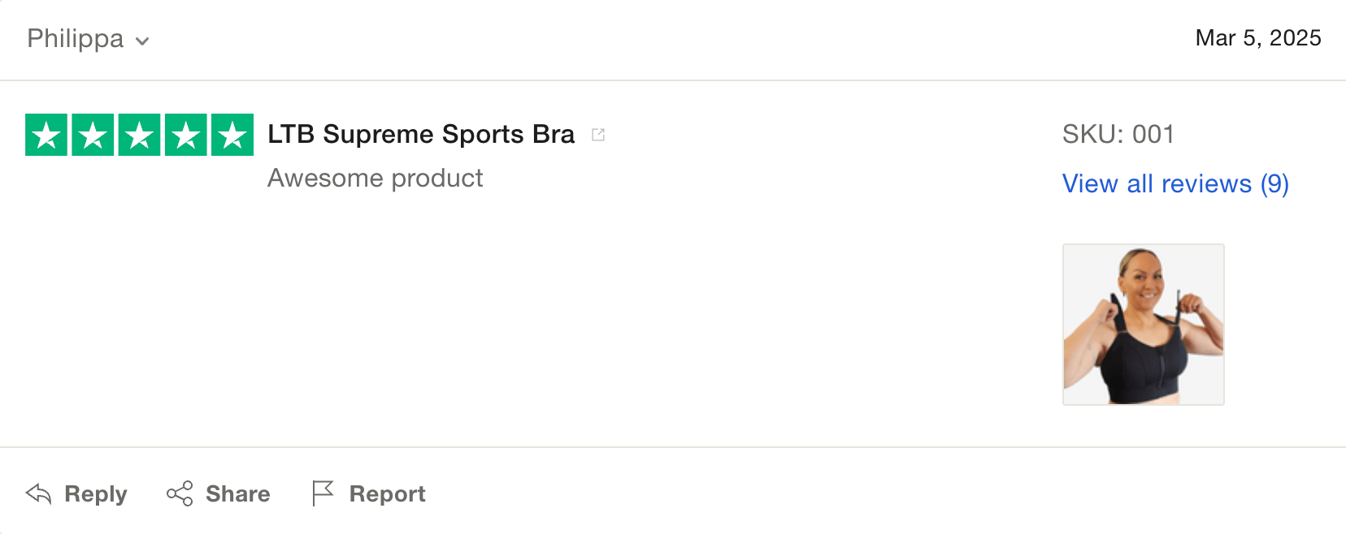Click the Report button label
Viewport: 1346px width, 534px height.
coord(388,494)
